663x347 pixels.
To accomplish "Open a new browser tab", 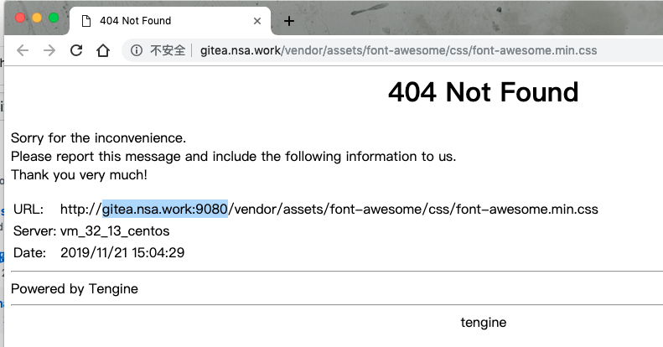I will pos(289,21).
